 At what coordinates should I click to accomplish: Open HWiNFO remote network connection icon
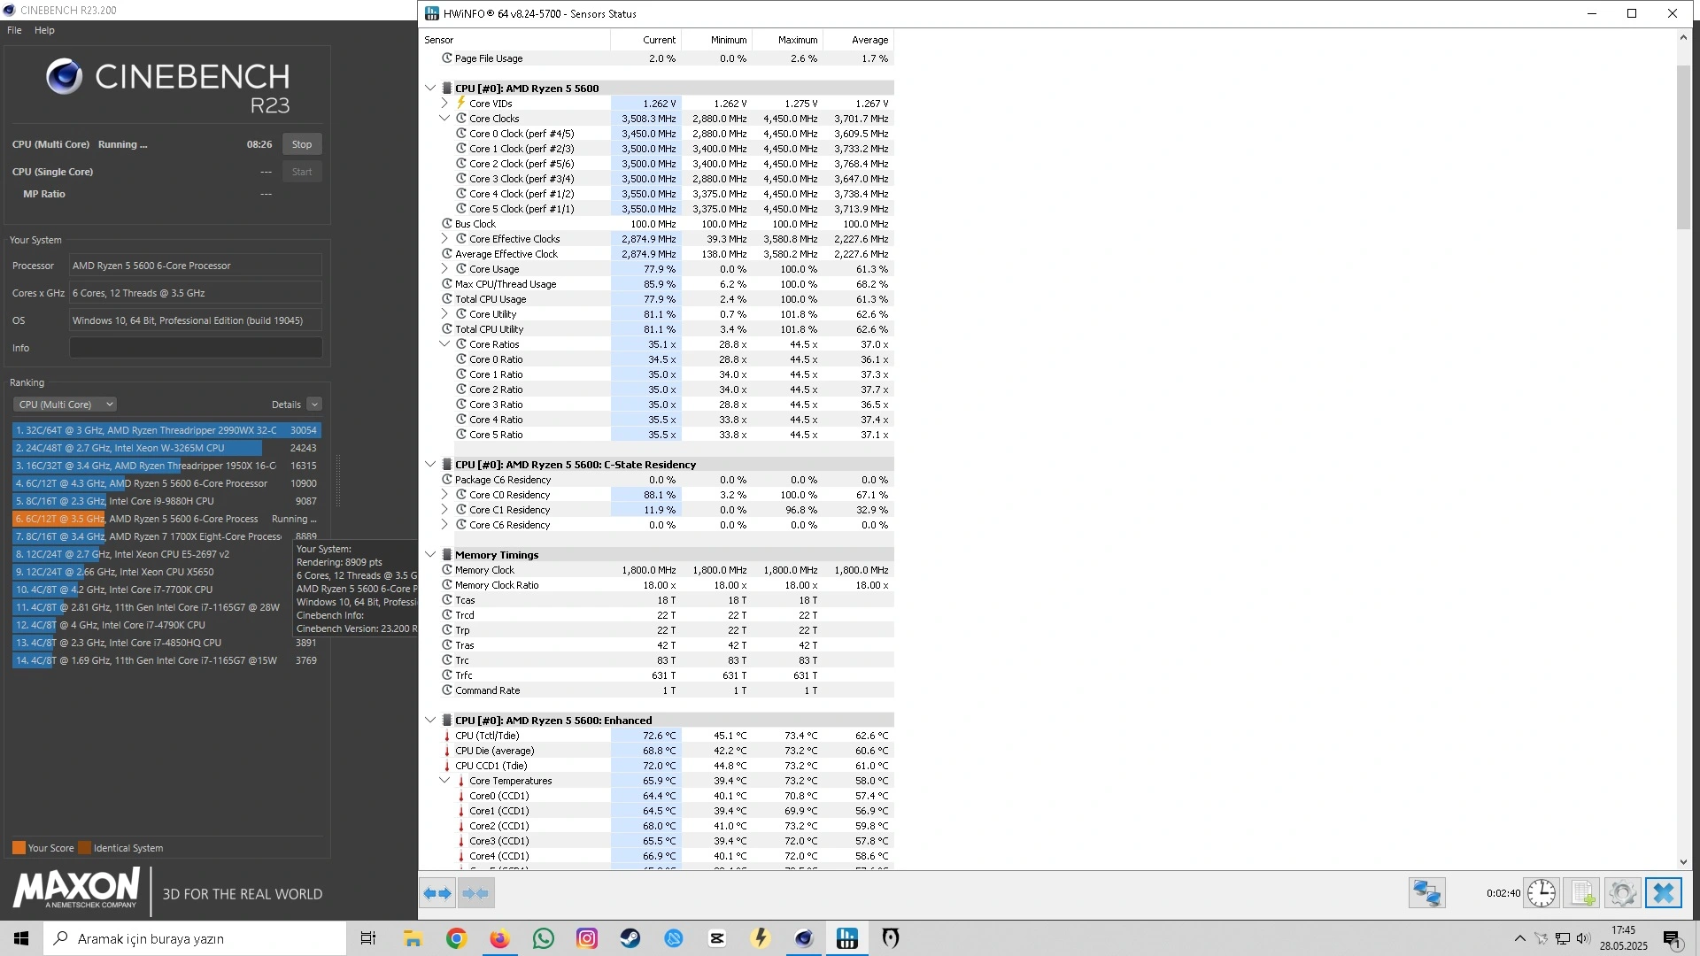(x=1427, y=893)
